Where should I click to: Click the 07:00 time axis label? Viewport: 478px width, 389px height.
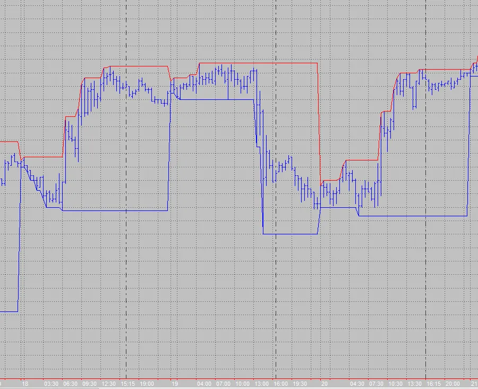tap(224, 384)
